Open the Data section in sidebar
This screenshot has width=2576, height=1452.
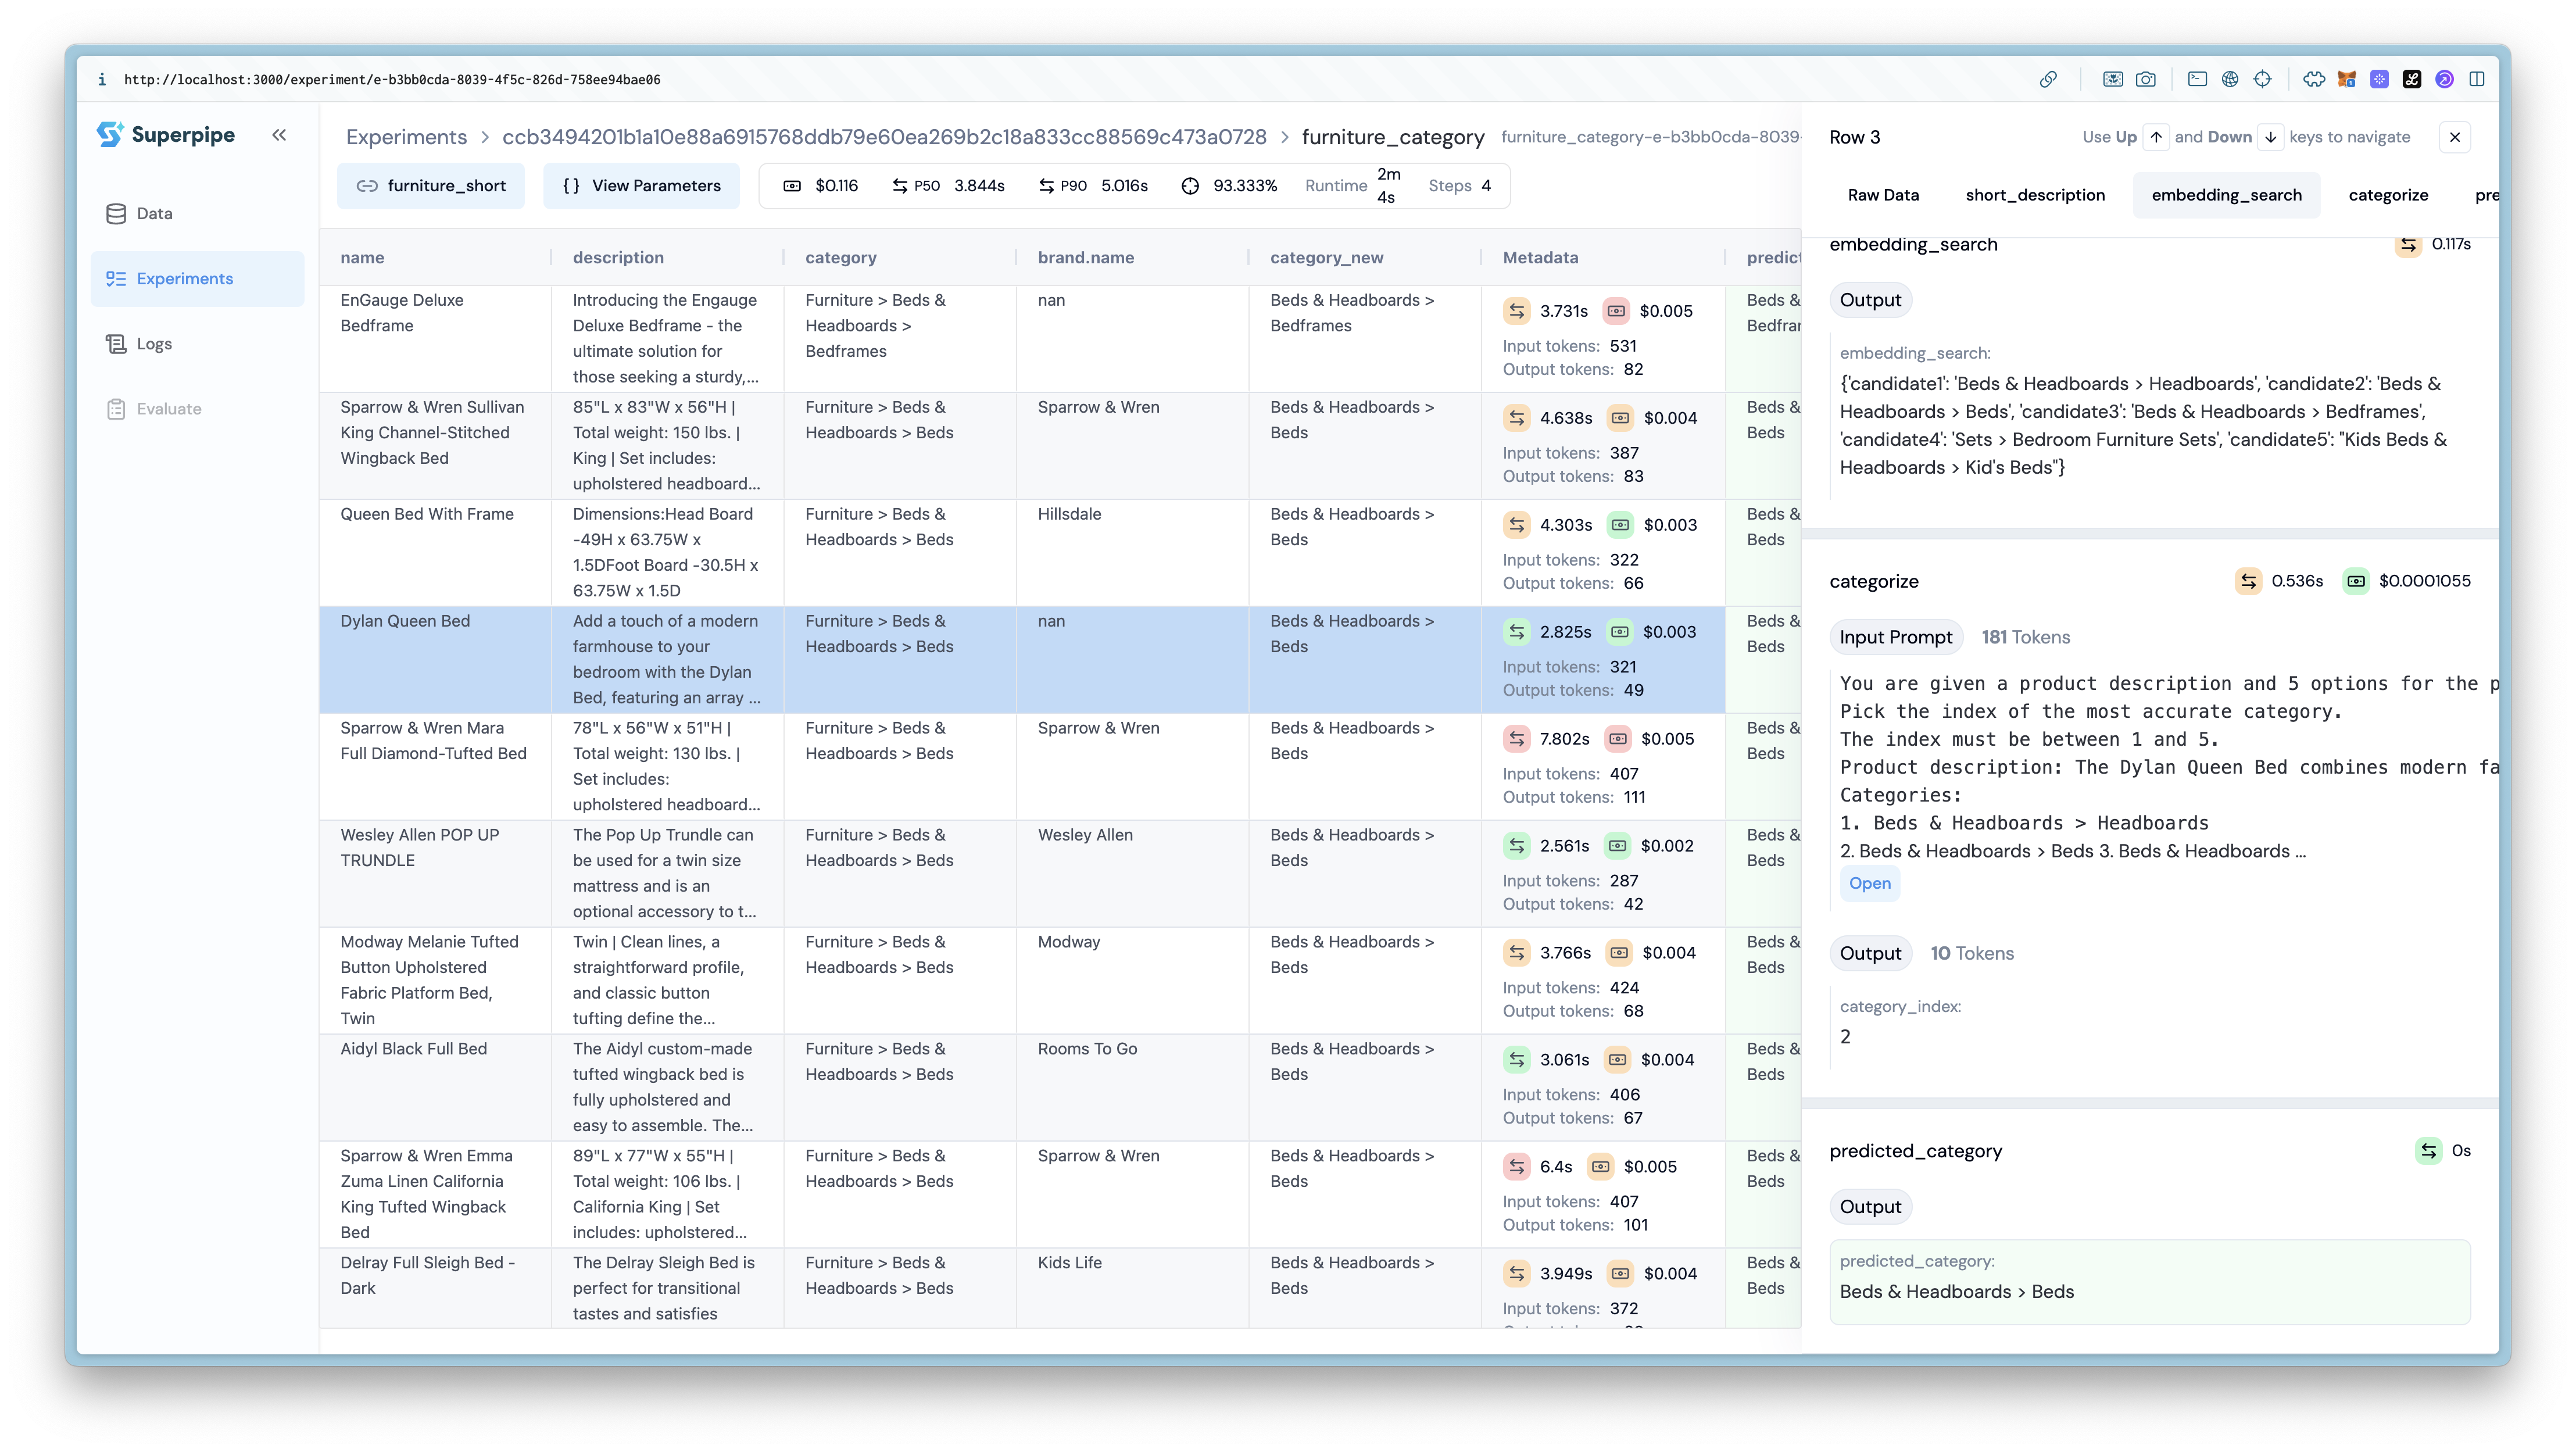click(x=154, y=213)
